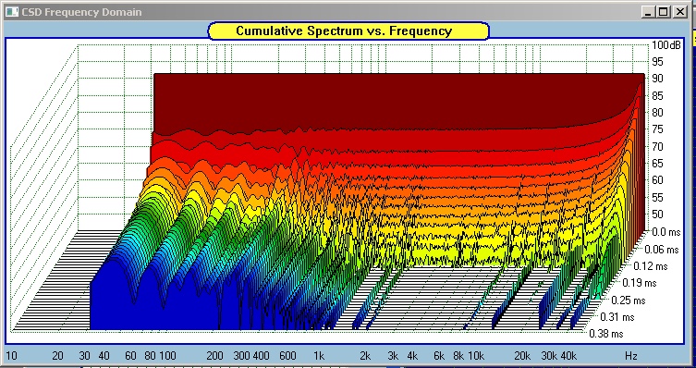This screenshot has height=368, width=696.
Task: Click the 10k frequency axis label
Action: 476,356
